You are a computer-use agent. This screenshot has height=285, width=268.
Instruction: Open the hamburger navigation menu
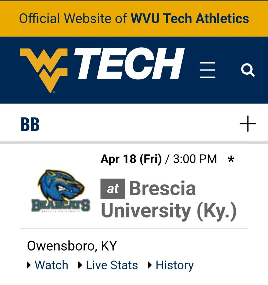(208, 70)
